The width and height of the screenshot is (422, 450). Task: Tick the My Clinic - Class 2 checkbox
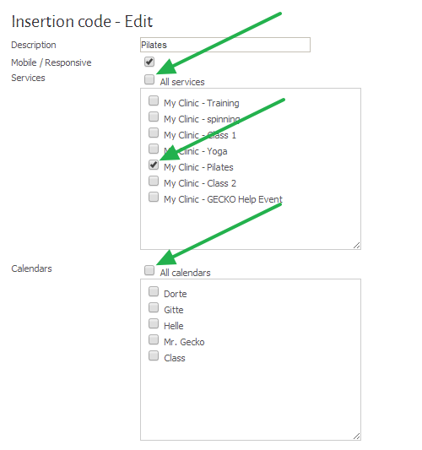click(x=154, y=181)
